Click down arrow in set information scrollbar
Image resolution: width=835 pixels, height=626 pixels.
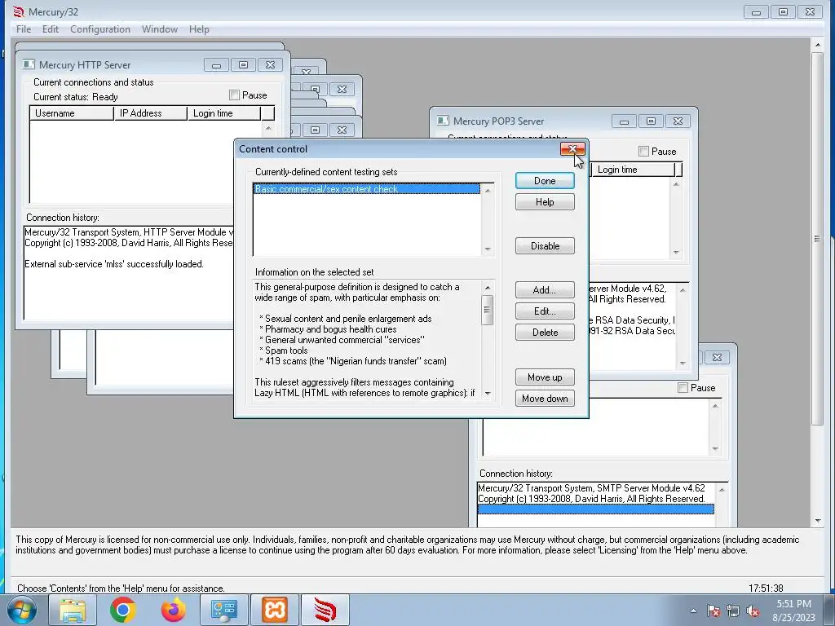pyautogui.click(x=488, y=394)
